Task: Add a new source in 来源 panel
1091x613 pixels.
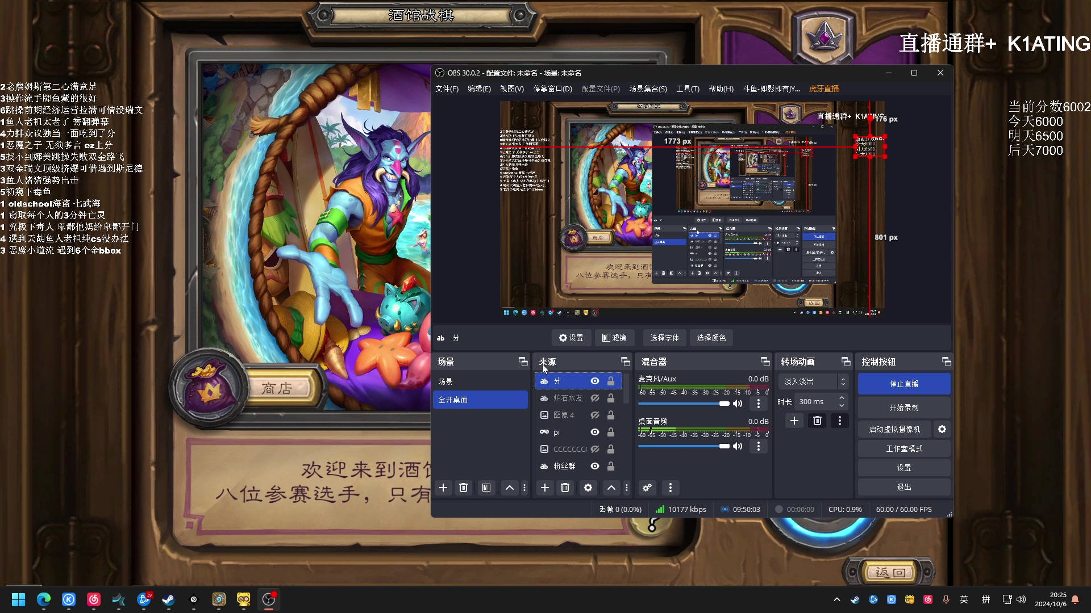Action: point(544,488)
